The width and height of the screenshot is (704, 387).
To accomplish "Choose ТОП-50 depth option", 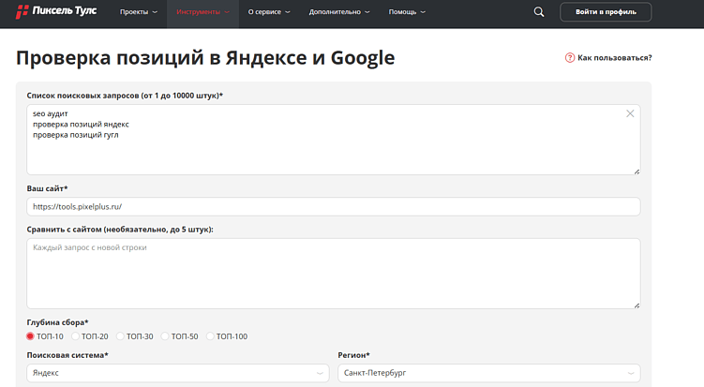I will point(166,335).
